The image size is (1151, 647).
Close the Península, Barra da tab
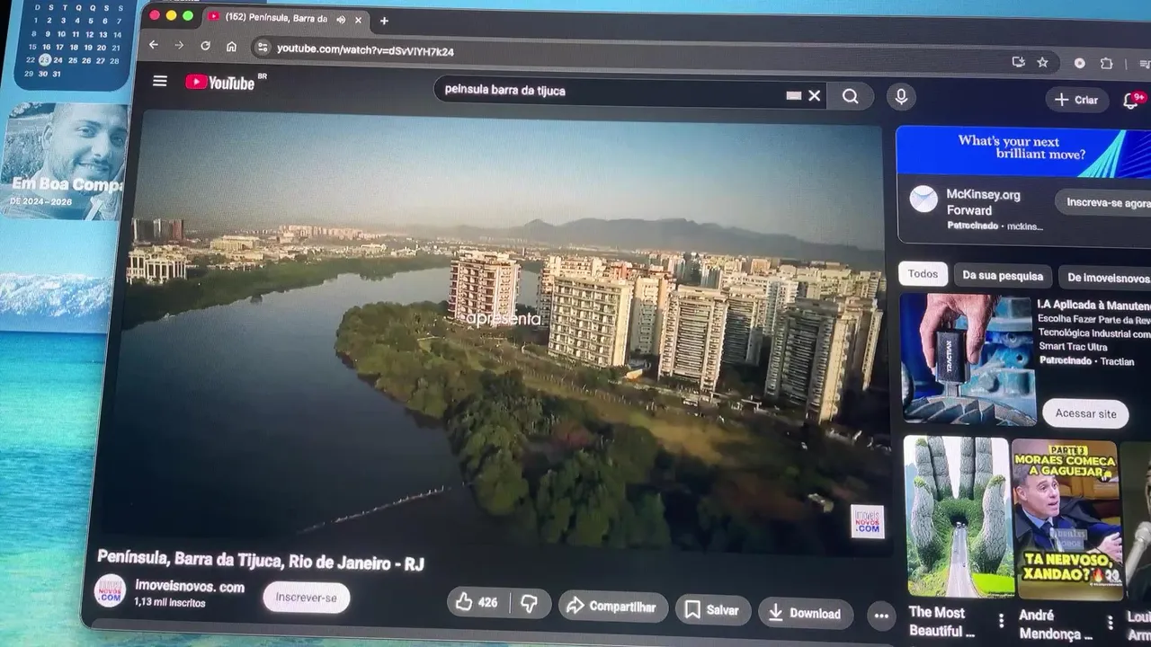(x=359, y=20)
